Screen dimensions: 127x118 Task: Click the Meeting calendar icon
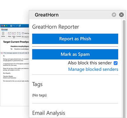(23, 33)
